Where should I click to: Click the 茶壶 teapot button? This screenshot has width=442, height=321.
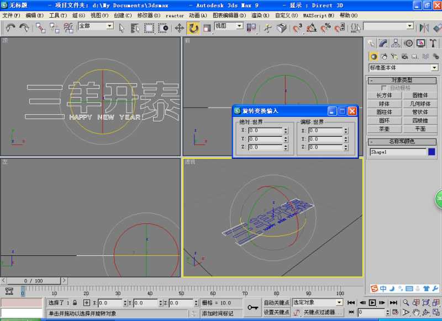(384, 129)
